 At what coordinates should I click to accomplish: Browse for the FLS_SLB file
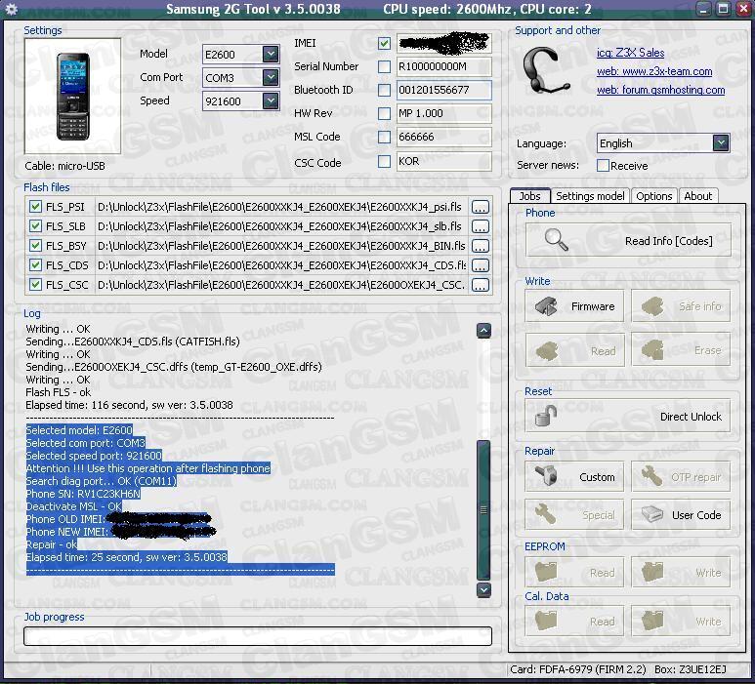(x=481, y=226)
